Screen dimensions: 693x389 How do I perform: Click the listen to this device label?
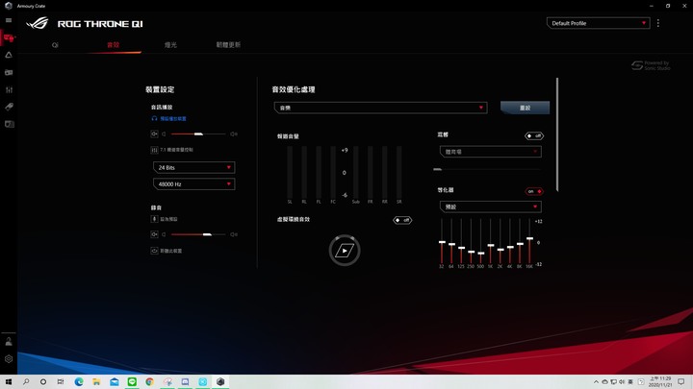click(170, 251)
